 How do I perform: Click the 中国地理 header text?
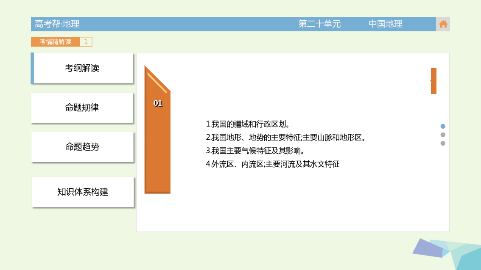(x=385, y=24)
